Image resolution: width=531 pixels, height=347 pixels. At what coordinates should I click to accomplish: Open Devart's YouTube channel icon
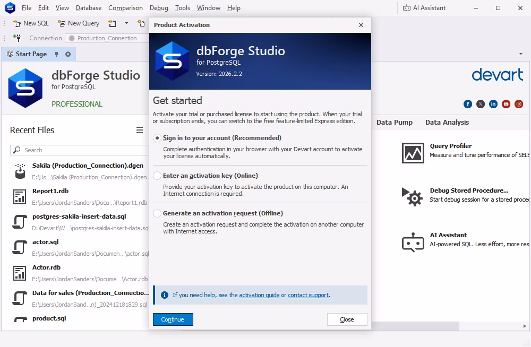[506, 105]
